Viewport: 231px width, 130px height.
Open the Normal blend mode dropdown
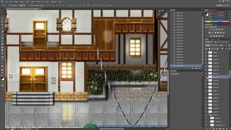[x=211, y=45]
